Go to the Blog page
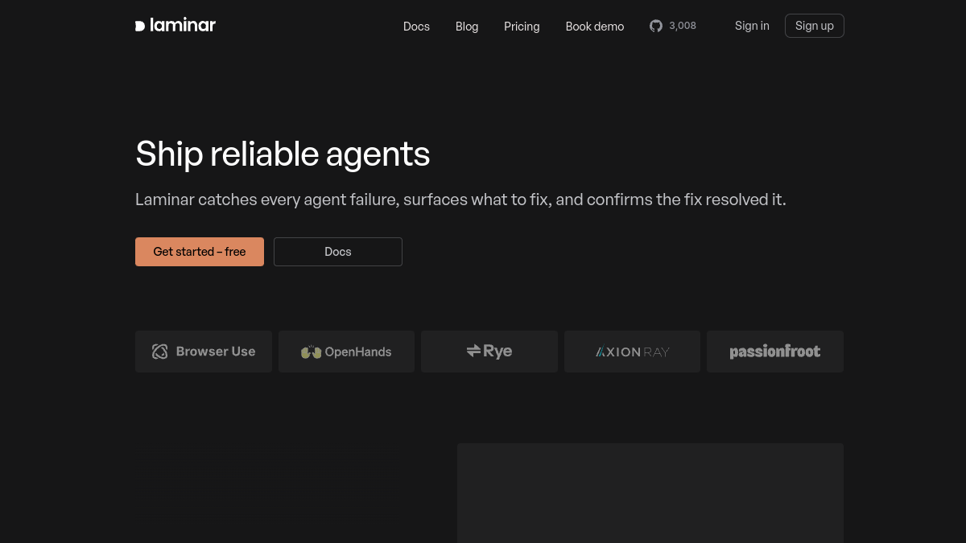Screen dimensions: 966x543 [x=467, y=27]
